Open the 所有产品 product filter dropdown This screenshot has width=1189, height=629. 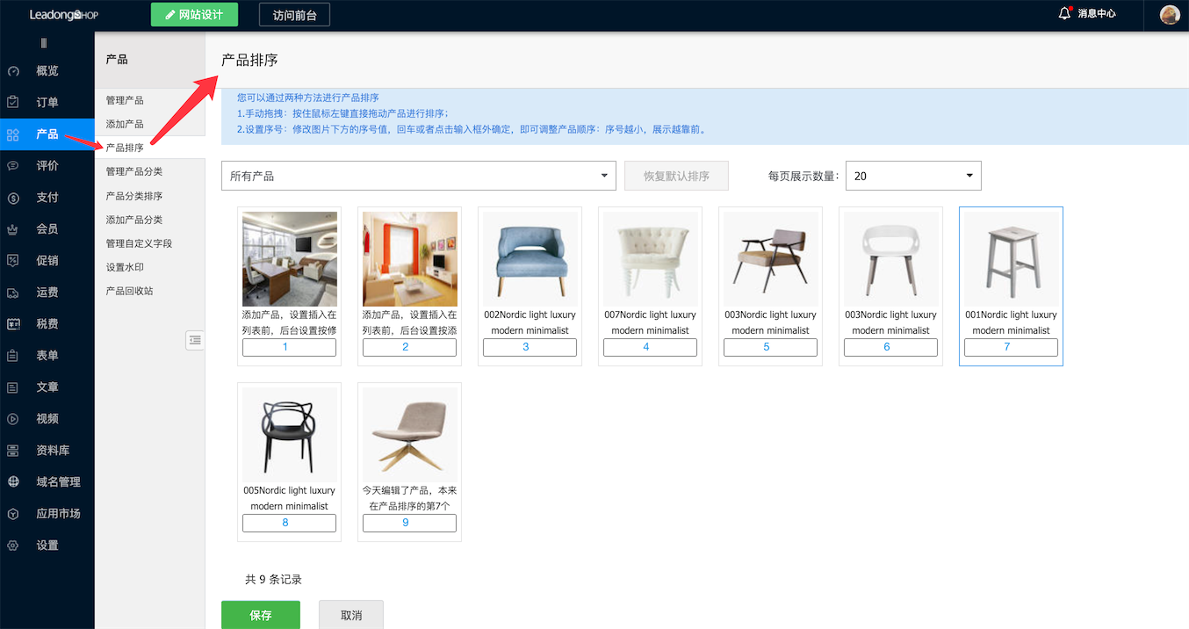pyautogui.click(x=419, y=175)
